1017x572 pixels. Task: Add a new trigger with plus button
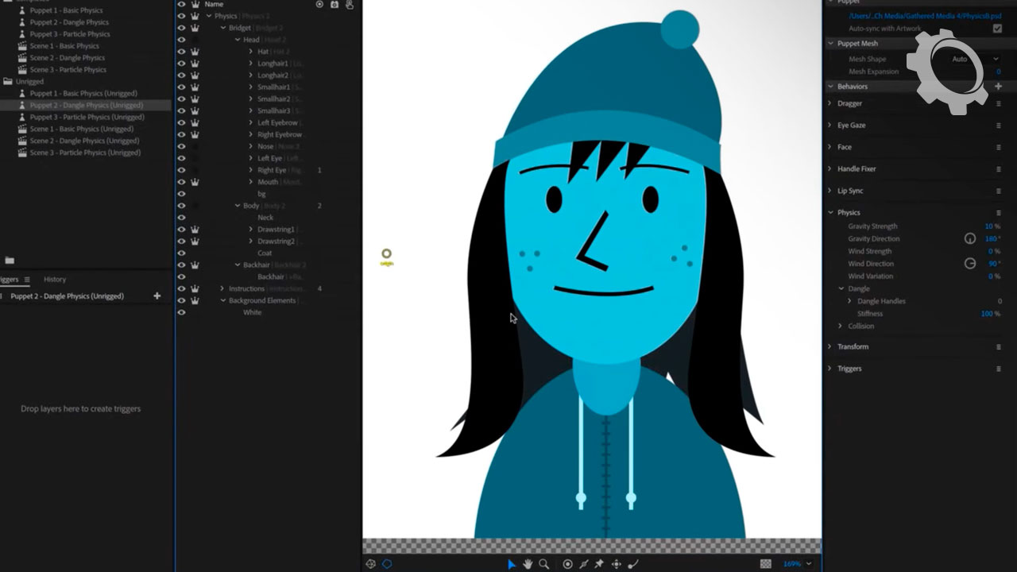(x=157, y=296)
